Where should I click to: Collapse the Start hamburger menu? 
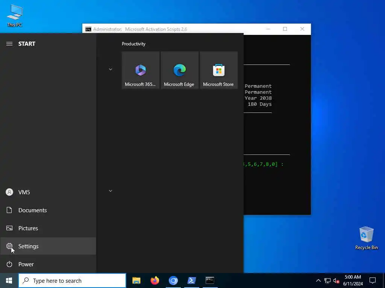point(9,44)
